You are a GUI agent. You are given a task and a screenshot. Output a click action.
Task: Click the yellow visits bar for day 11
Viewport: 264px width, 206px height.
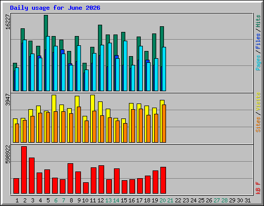92,102
